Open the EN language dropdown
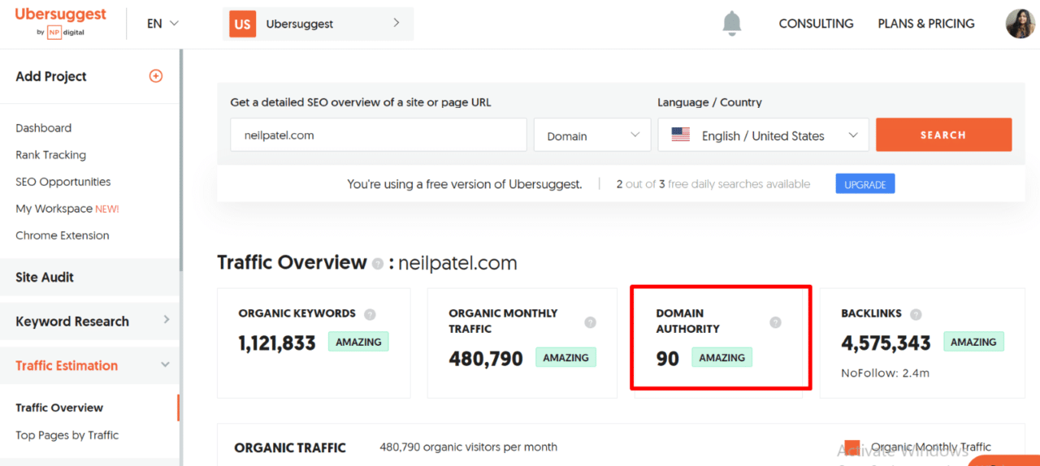Screen dimensions: 1040x466 (162, 24)
